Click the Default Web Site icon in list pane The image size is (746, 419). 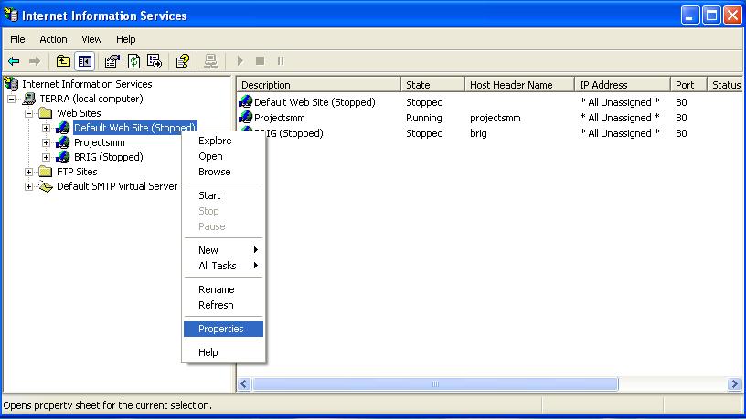246,101
